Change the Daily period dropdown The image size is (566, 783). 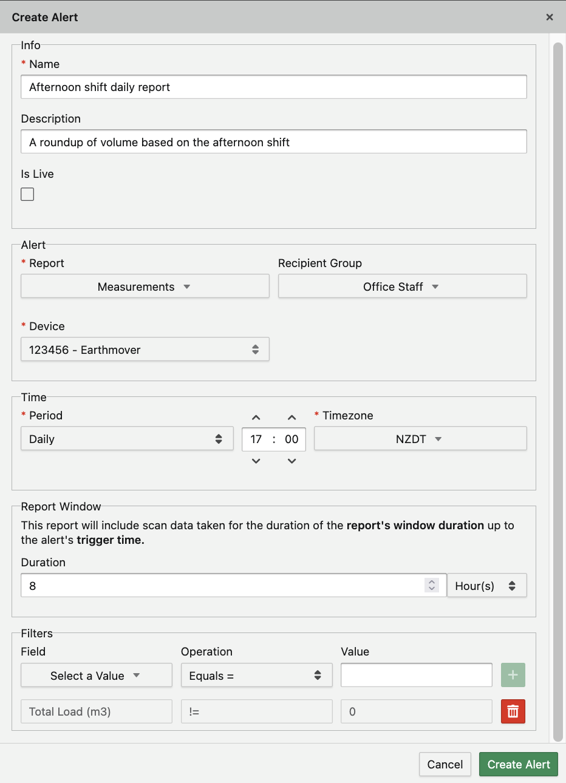tap(126, 439)
